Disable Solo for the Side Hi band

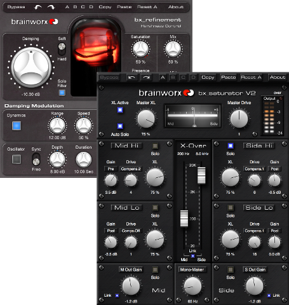click(x=231, y=146)
